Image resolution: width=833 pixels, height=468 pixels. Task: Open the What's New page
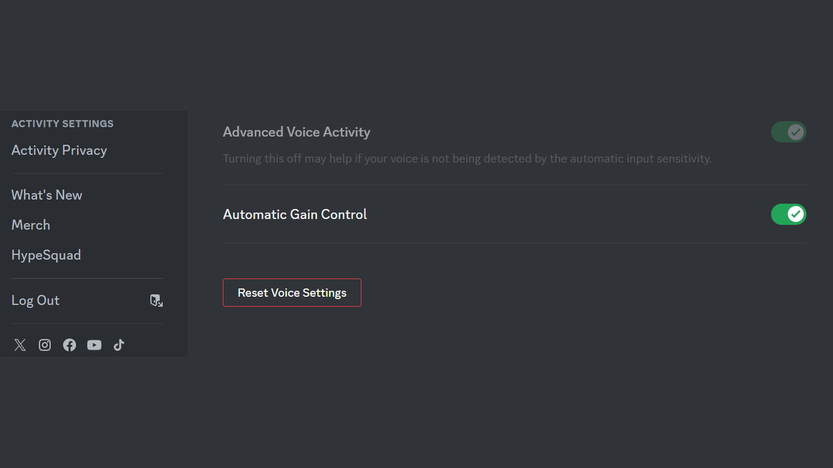click(x=47, y=195)
